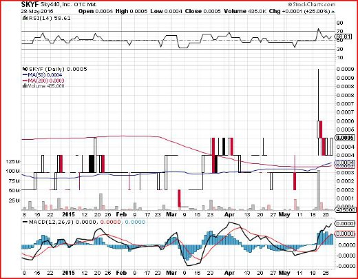358x279 pixels.
Task: Click the 75M volume axis label
Action: coord(14,181)
